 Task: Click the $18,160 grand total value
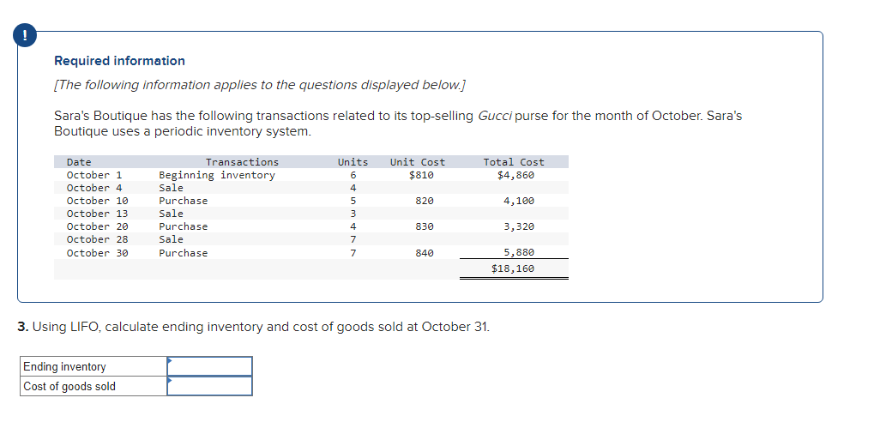point(513,268)
